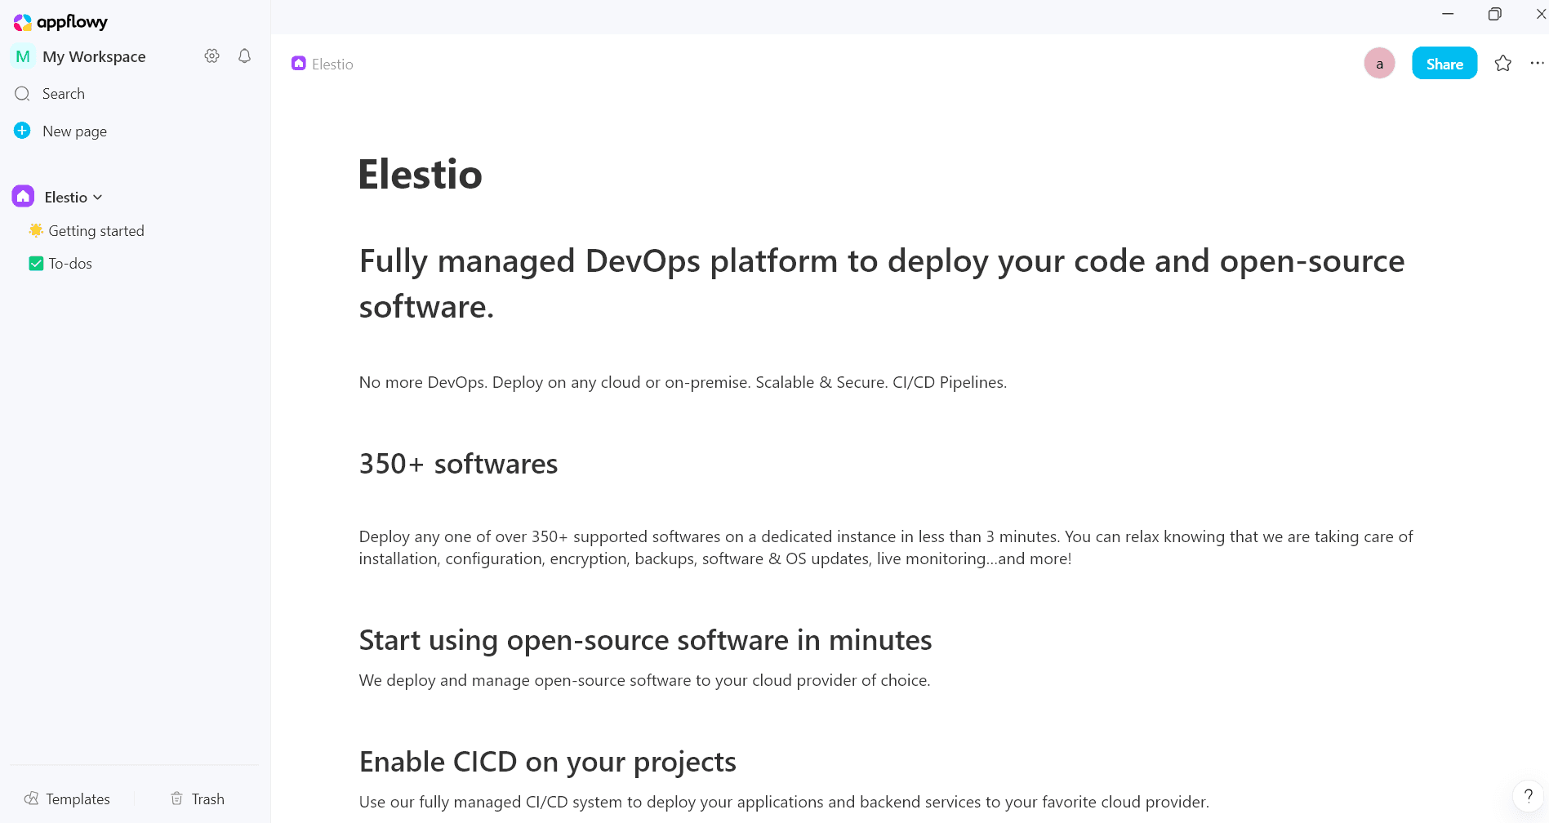Open the notifications bell

click(x=243, y=56)
